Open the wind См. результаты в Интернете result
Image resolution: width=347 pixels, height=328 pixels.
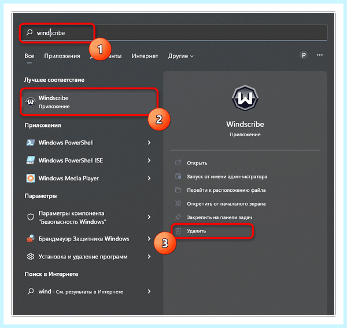click(89, 291)
